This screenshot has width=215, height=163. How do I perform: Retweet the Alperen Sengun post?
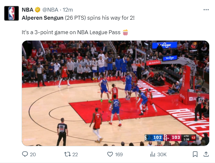67,154
